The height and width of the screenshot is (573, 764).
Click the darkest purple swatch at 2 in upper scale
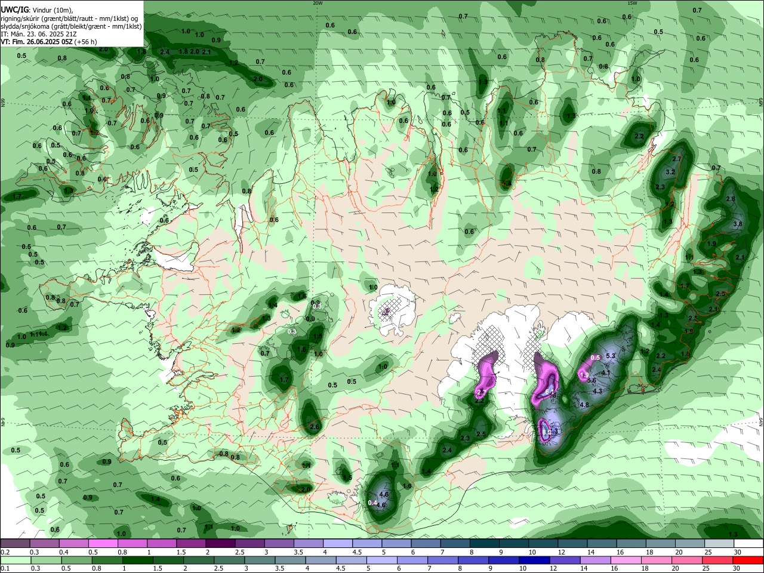220,543
